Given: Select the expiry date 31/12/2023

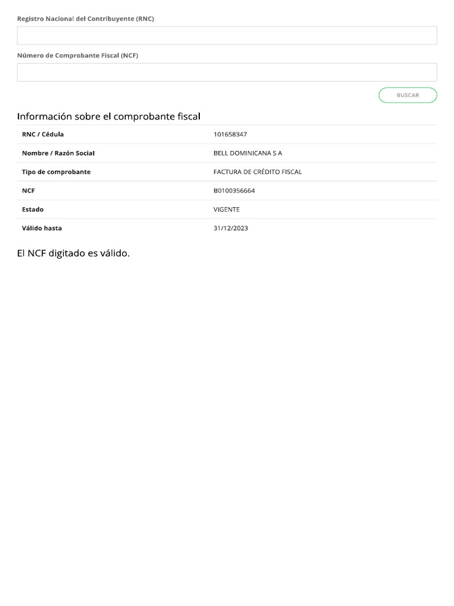Looking at the screenshot, I should (x=231, y=228).
